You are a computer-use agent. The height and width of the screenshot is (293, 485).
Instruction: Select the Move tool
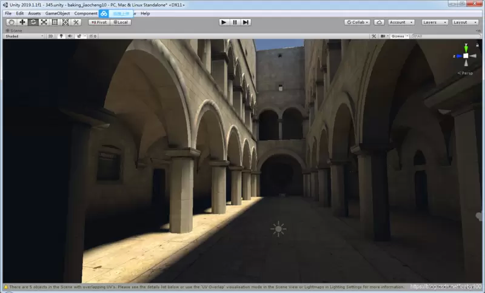pos(22,22)
